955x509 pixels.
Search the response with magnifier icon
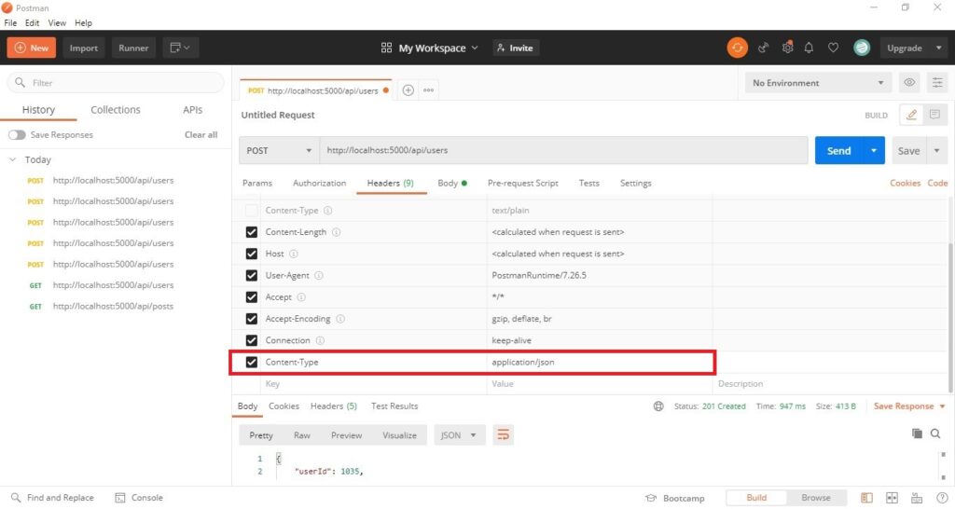coord(935,433)
